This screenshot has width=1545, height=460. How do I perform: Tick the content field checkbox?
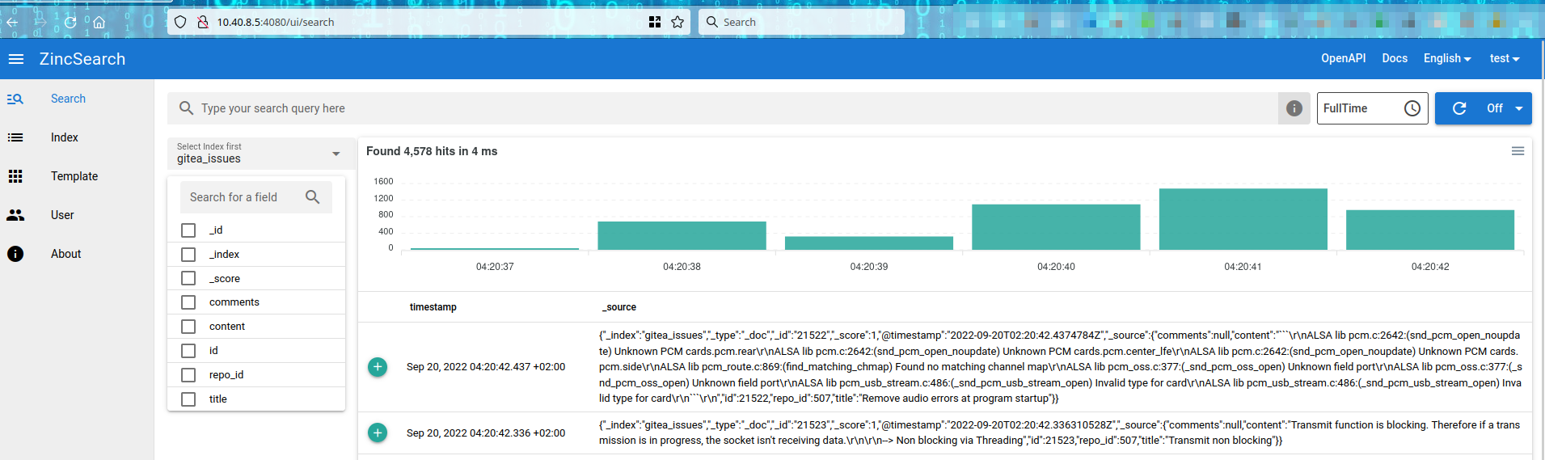(x=188, y=327)
